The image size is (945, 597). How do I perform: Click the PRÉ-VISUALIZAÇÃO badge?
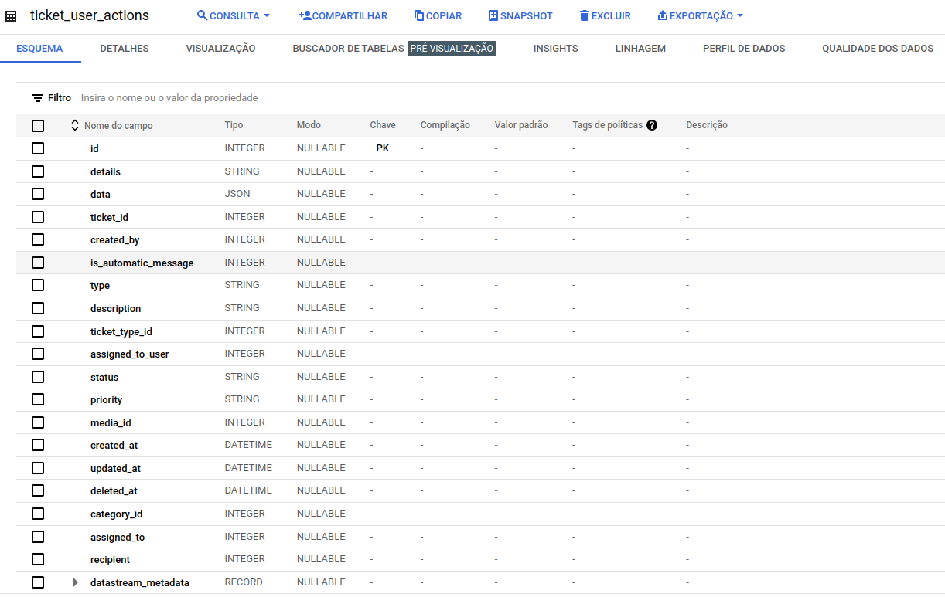point(452,48)
